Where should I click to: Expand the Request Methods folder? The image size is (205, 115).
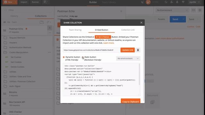point(17,38)
